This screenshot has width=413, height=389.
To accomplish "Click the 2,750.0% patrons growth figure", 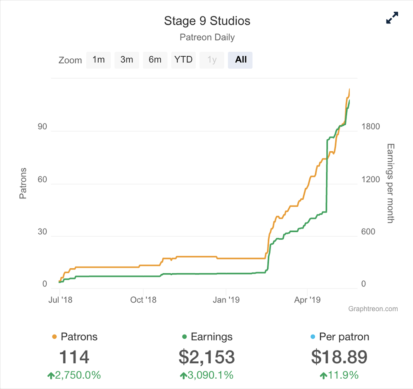I will 74,375.
